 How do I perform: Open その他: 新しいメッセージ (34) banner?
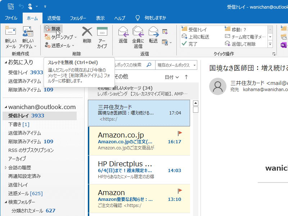pos(143,91)
